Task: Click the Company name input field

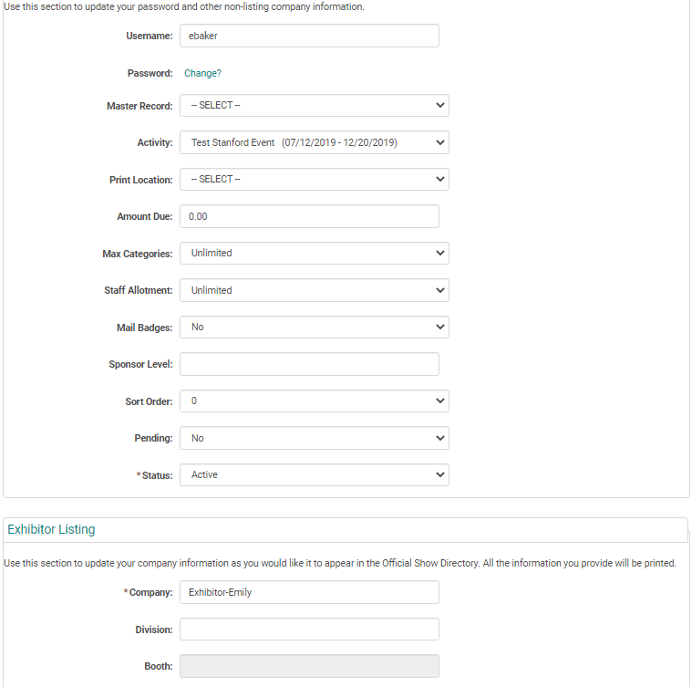Action: (309, 592)
